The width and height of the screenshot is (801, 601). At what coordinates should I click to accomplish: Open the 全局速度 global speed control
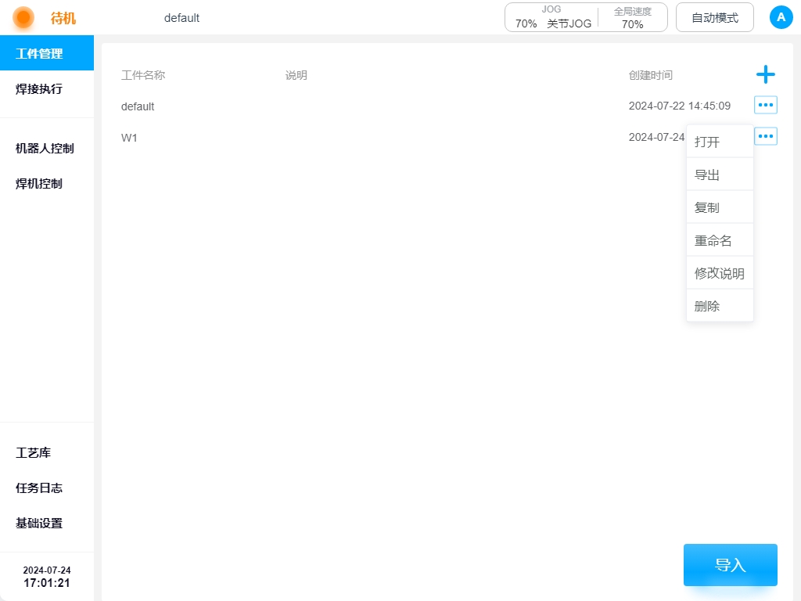point(632,17)
